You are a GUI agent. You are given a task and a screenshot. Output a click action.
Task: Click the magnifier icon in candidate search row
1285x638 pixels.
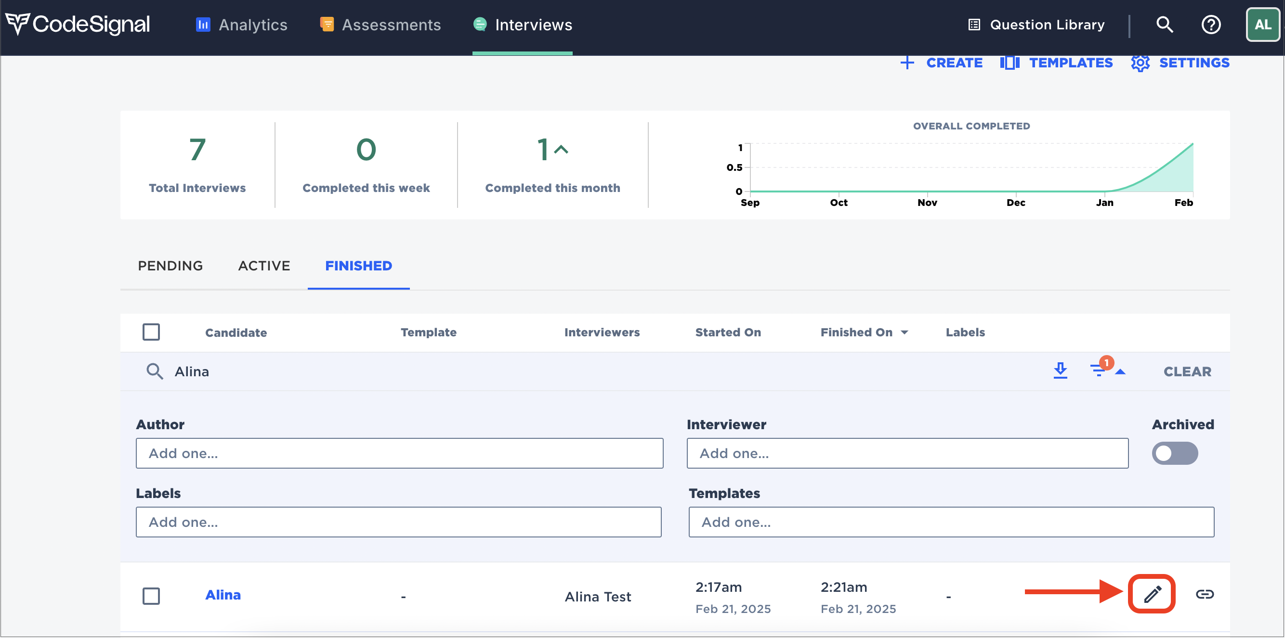tap(155, 372)
